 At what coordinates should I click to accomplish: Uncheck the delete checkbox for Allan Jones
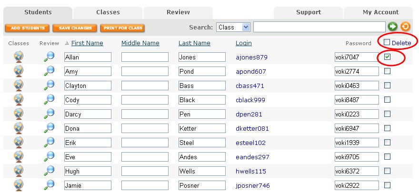point(388,57)
